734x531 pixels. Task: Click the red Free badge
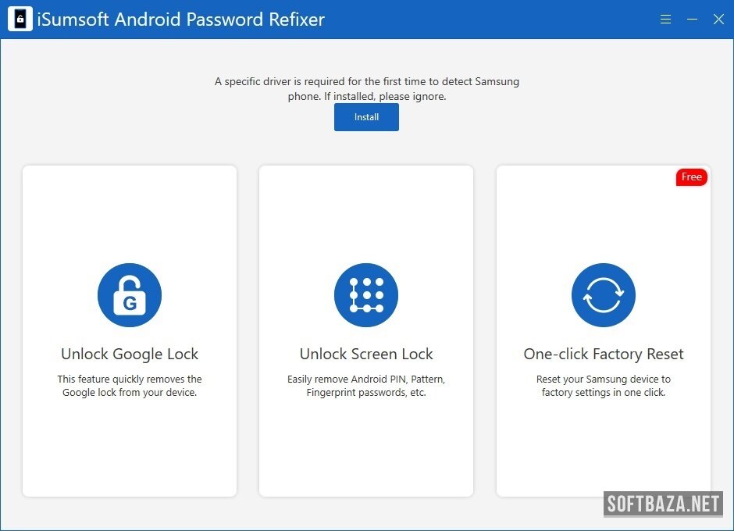692,177
